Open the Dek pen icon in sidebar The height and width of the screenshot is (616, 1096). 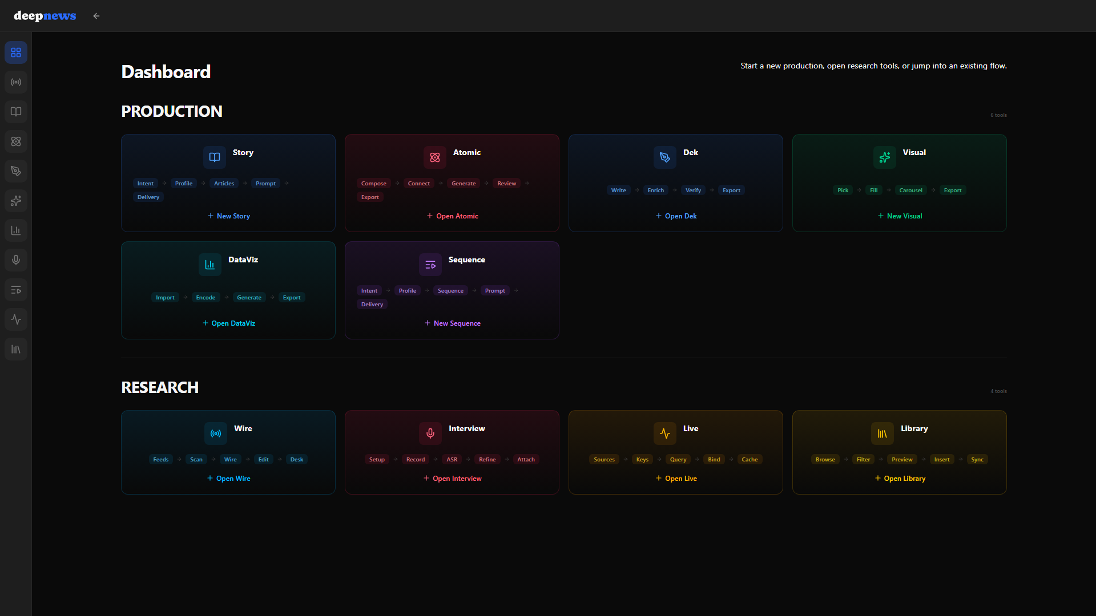coord(16,171)
